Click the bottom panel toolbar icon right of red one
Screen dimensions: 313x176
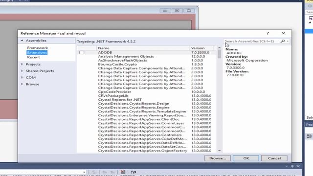(133, 172)
